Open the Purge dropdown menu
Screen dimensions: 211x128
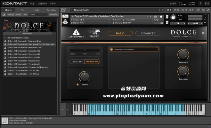click(158, 20)
